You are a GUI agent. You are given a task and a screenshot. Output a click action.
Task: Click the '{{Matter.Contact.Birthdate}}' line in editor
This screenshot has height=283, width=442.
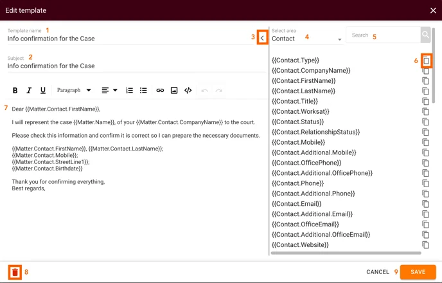pyautogui.click(x=47, y=169)
